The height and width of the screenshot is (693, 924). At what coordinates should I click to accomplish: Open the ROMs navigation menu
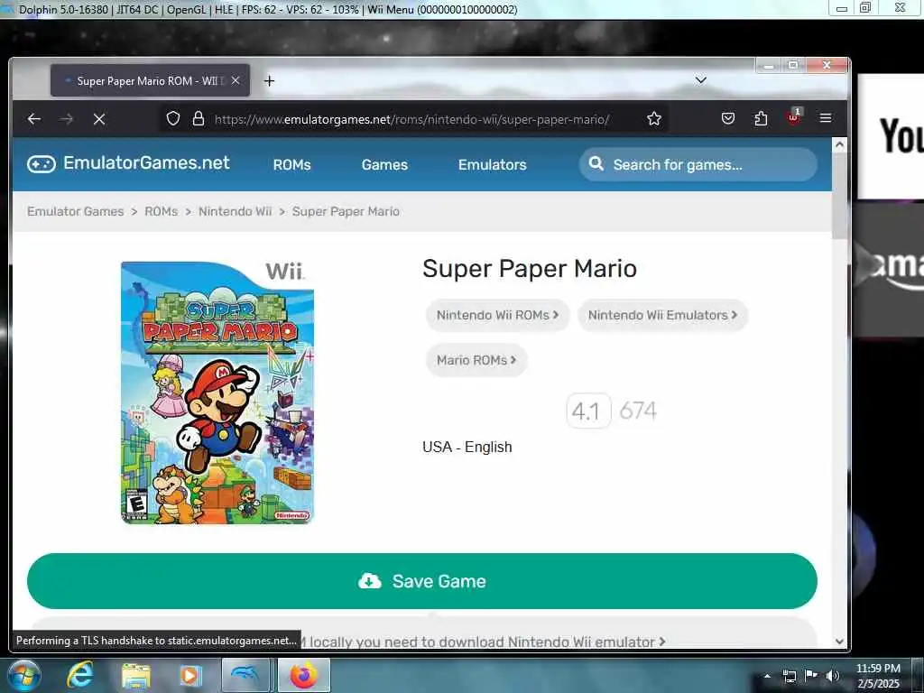pyautogui.click(x=291, y=165)
